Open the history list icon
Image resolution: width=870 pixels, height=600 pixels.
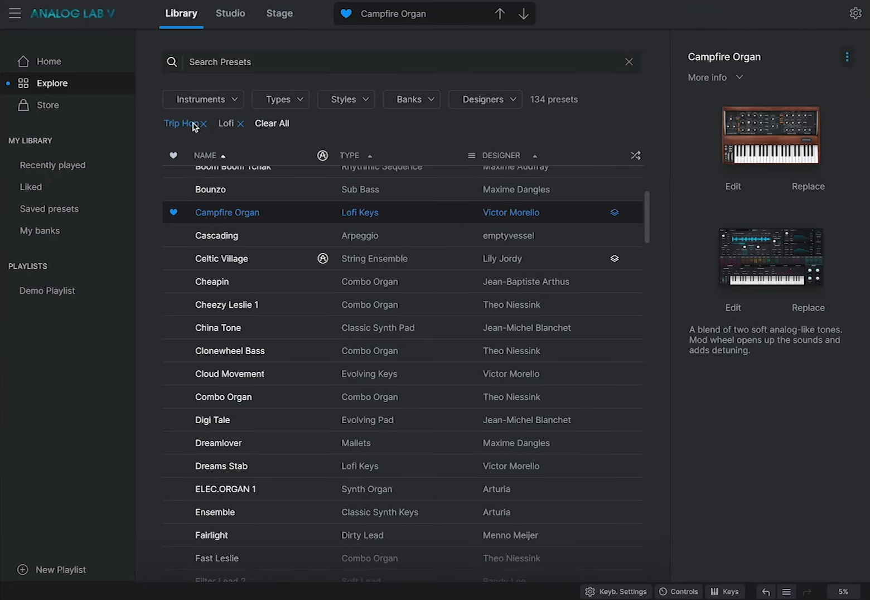click(x=786, y=592)
